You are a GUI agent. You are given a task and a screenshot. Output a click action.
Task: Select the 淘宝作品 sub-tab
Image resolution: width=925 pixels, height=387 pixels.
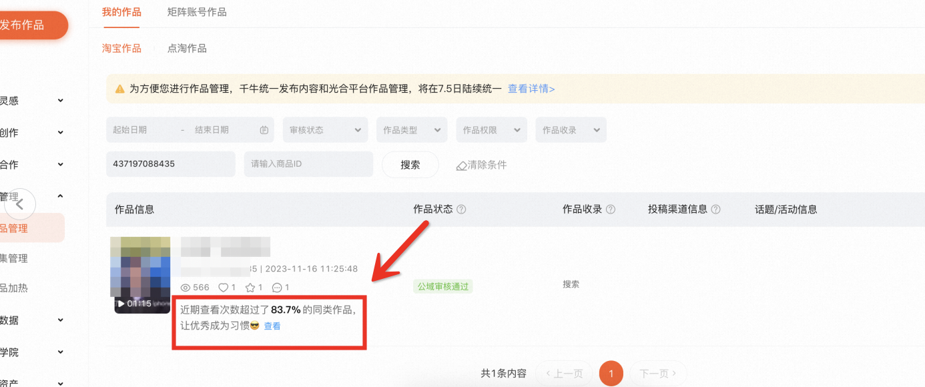(121, 48)
